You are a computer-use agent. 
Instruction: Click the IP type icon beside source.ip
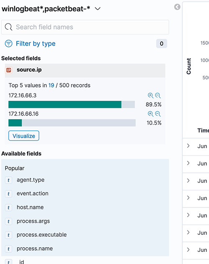tap(9, 70)
